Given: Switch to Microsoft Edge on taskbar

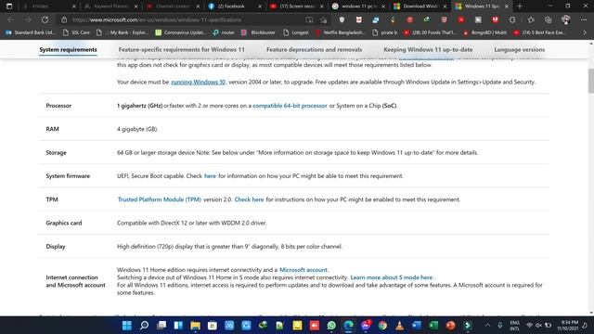Looking at the screenshot, I should coord(349,326).
